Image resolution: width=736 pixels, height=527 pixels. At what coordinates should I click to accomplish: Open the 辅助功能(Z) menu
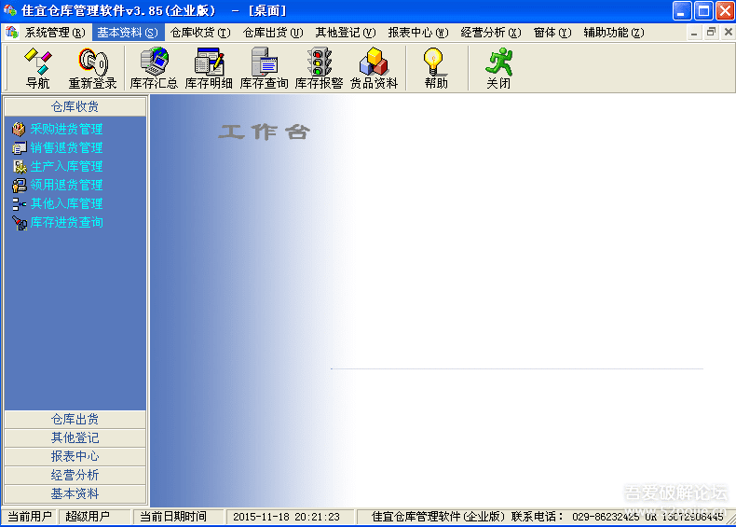click(614, 33)
